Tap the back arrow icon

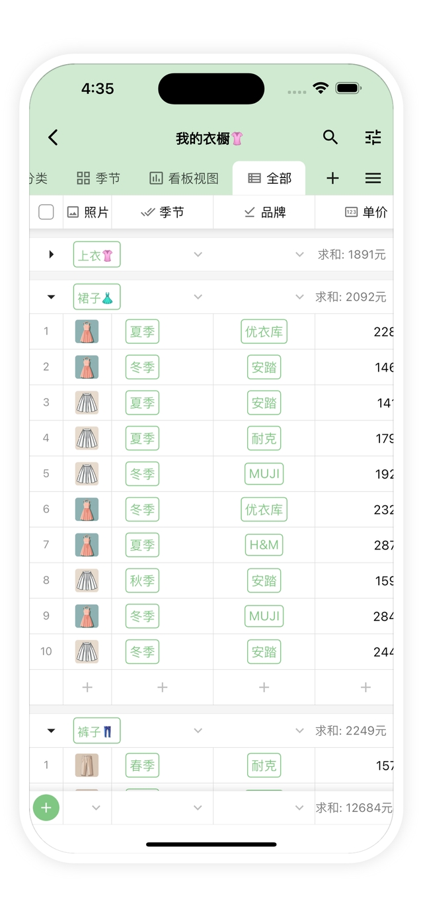pos(54,138)
